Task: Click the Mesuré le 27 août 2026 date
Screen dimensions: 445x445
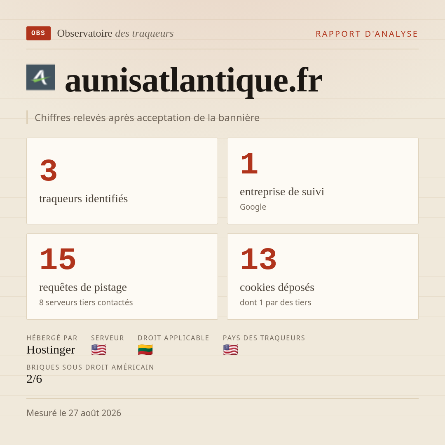Action: pyautogui.click(x=74, y=413)
